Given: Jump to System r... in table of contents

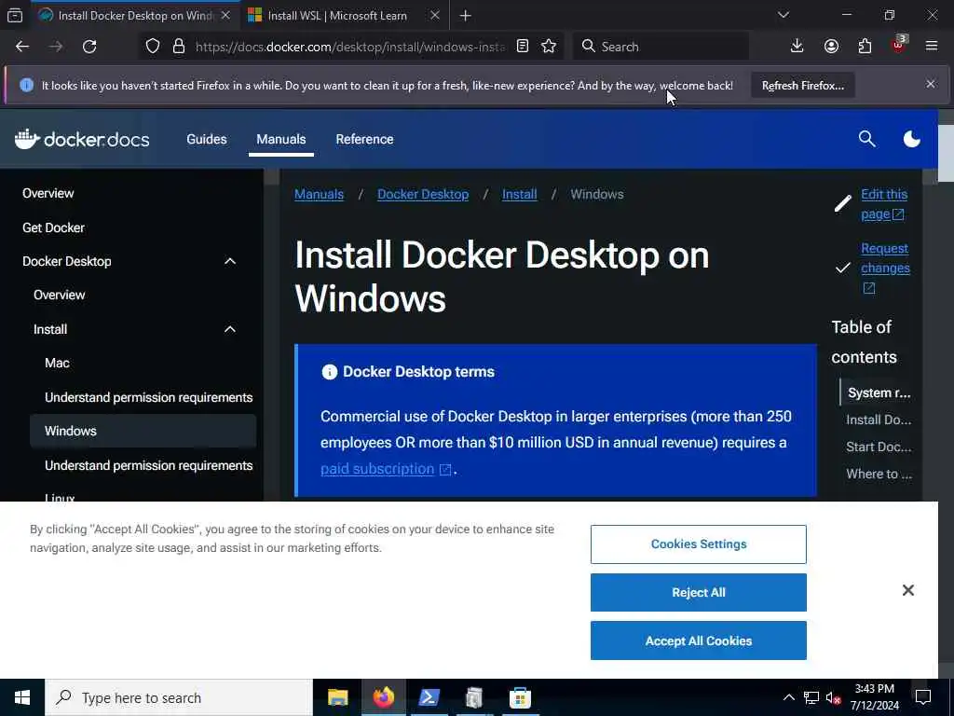Looking at the screenshot, I should [x=879, y=392].
